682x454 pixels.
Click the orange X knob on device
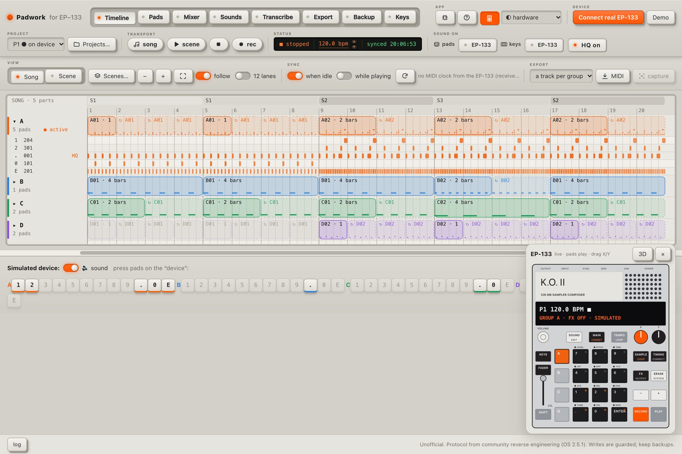(x=640, y=337)
